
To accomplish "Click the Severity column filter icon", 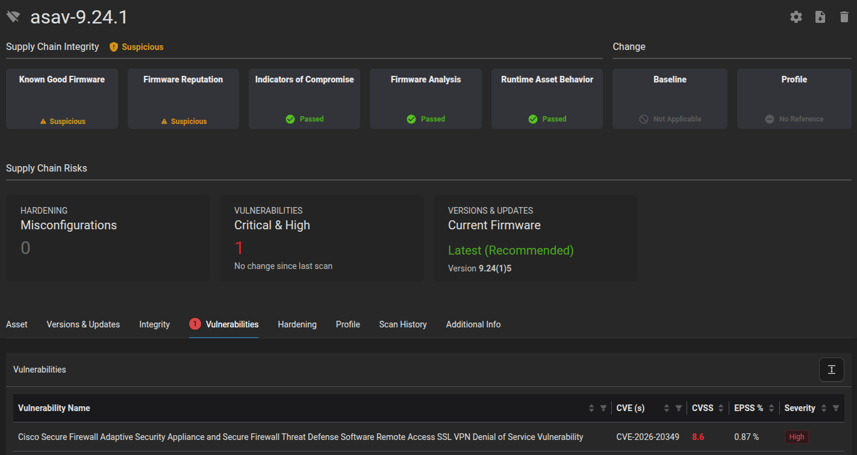I will click(836, 408).
